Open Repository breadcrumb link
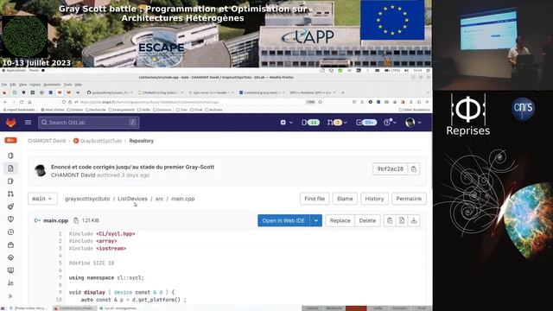 pyautogui.click(x=141, y=141)
